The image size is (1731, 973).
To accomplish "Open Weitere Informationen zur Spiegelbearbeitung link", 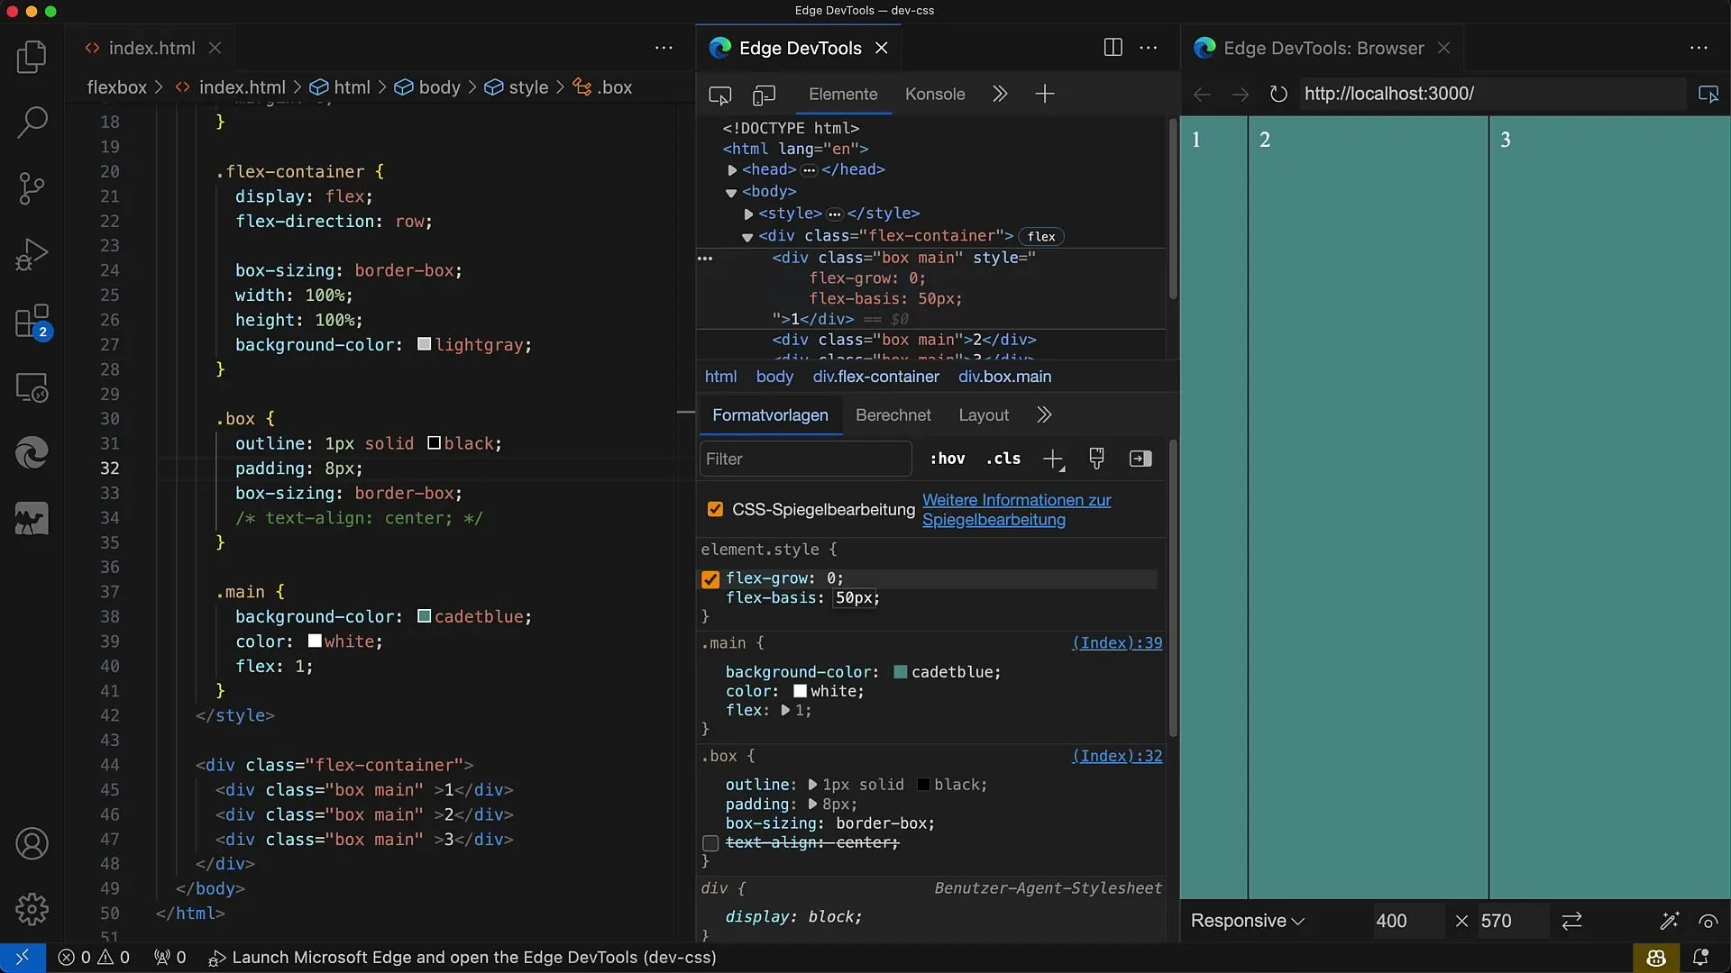I will [1016, 510].
